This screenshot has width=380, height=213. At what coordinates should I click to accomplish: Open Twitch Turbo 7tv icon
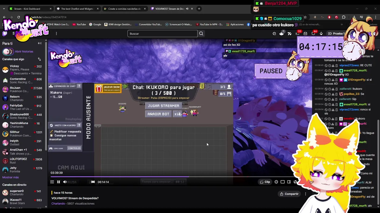click(289, 33)
